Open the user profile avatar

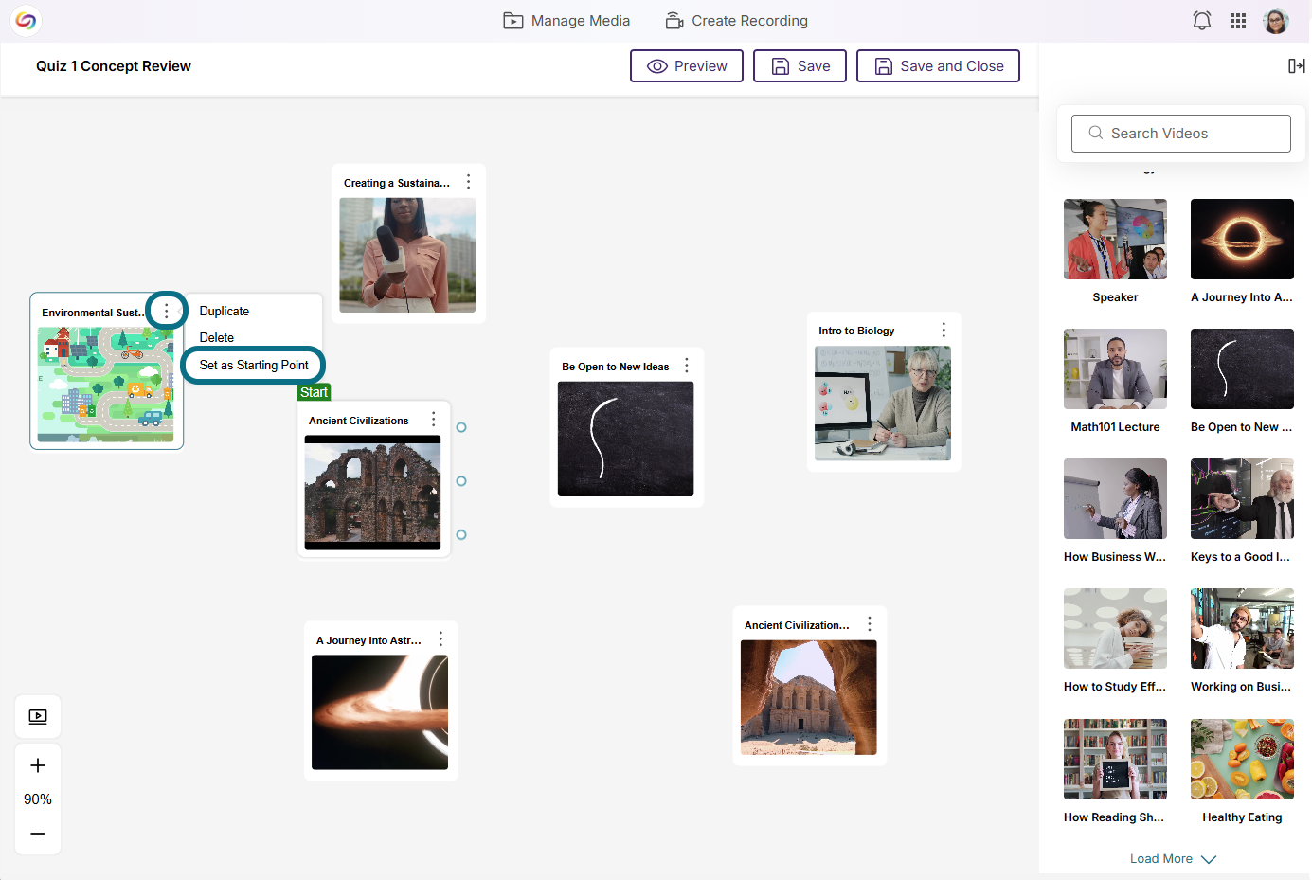pos(1276,21)
